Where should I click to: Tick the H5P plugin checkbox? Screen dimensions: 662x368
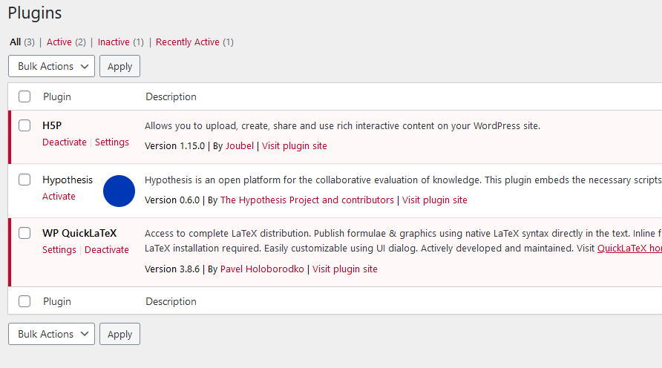click(24, 125)
